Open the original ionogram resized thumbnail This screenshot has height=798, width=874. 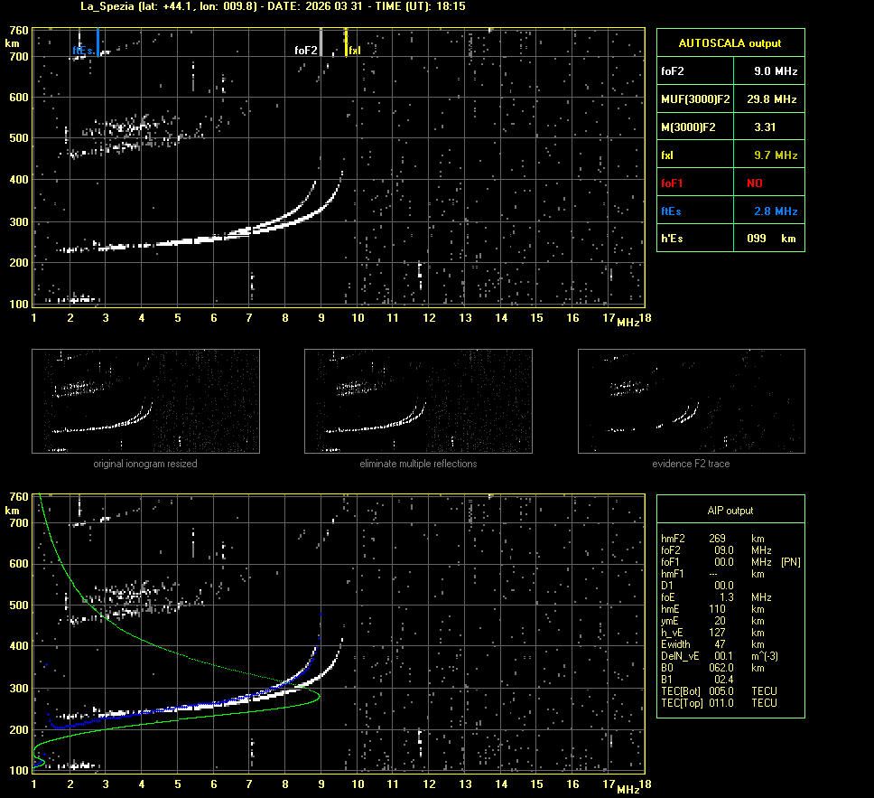(145, 401)
